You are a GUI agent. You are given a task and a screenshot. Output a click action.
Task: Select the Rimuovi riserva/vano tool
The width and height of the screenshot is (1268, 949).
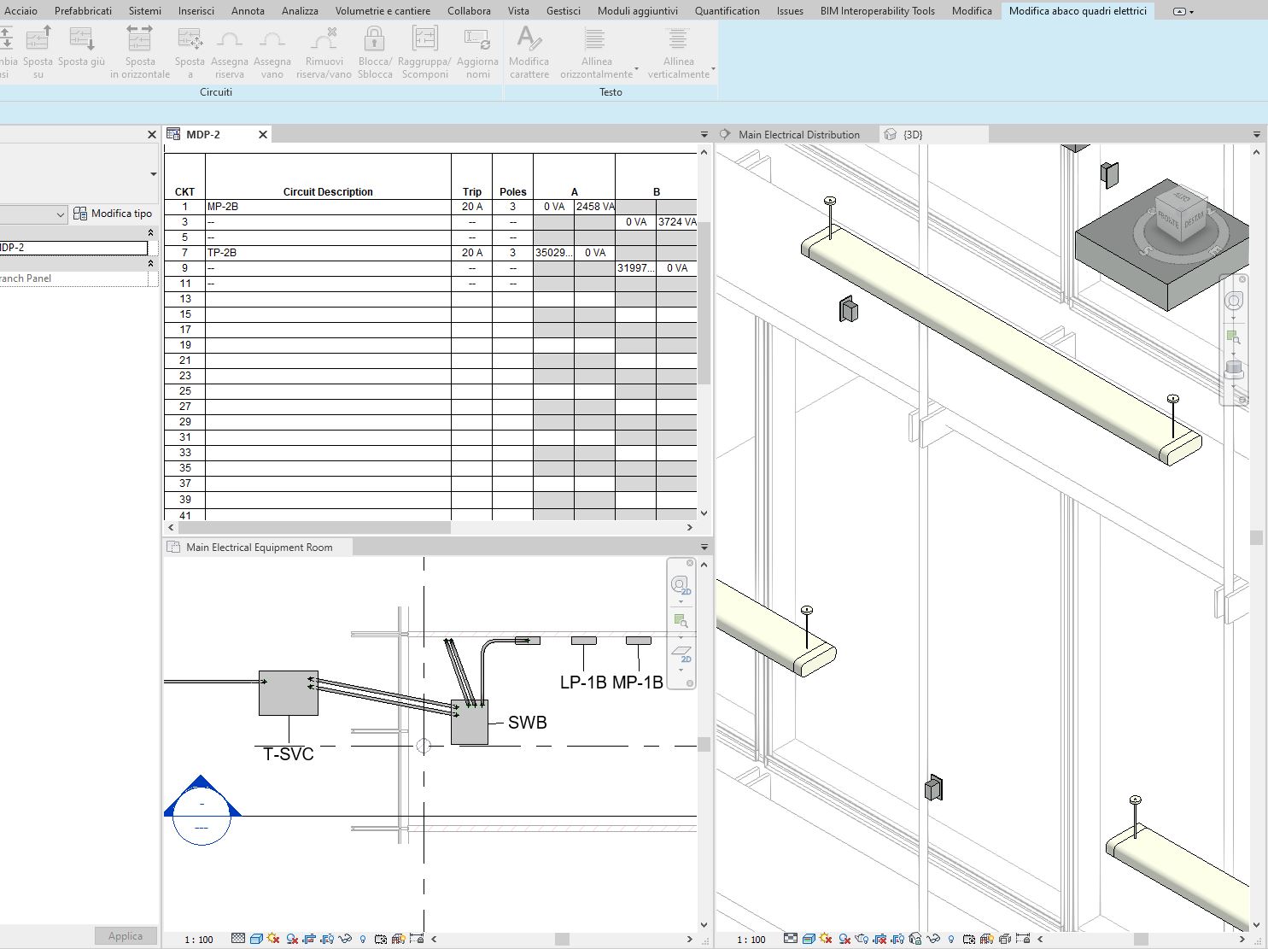324,51
